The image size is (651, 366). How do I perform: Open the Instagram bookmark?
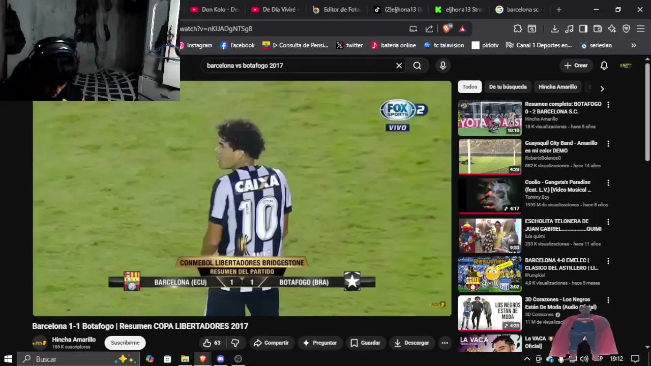pyautogui.click(x=195, y=45)
